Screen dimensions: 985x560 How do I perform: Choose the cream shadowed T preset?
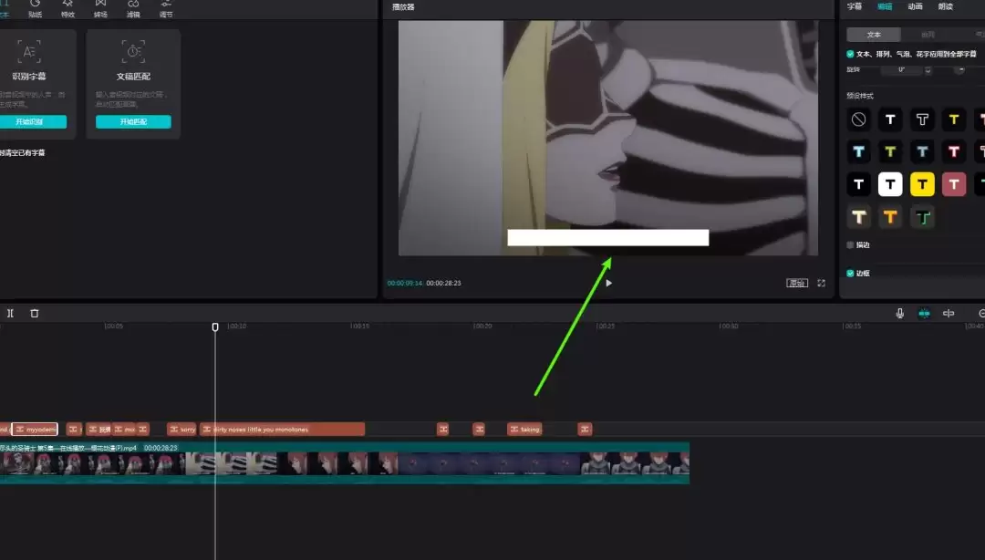coord(859,217)
